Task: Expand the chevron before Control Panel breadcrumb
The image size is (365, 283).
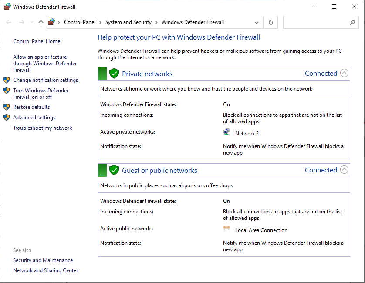Action: tap(59, 22)
